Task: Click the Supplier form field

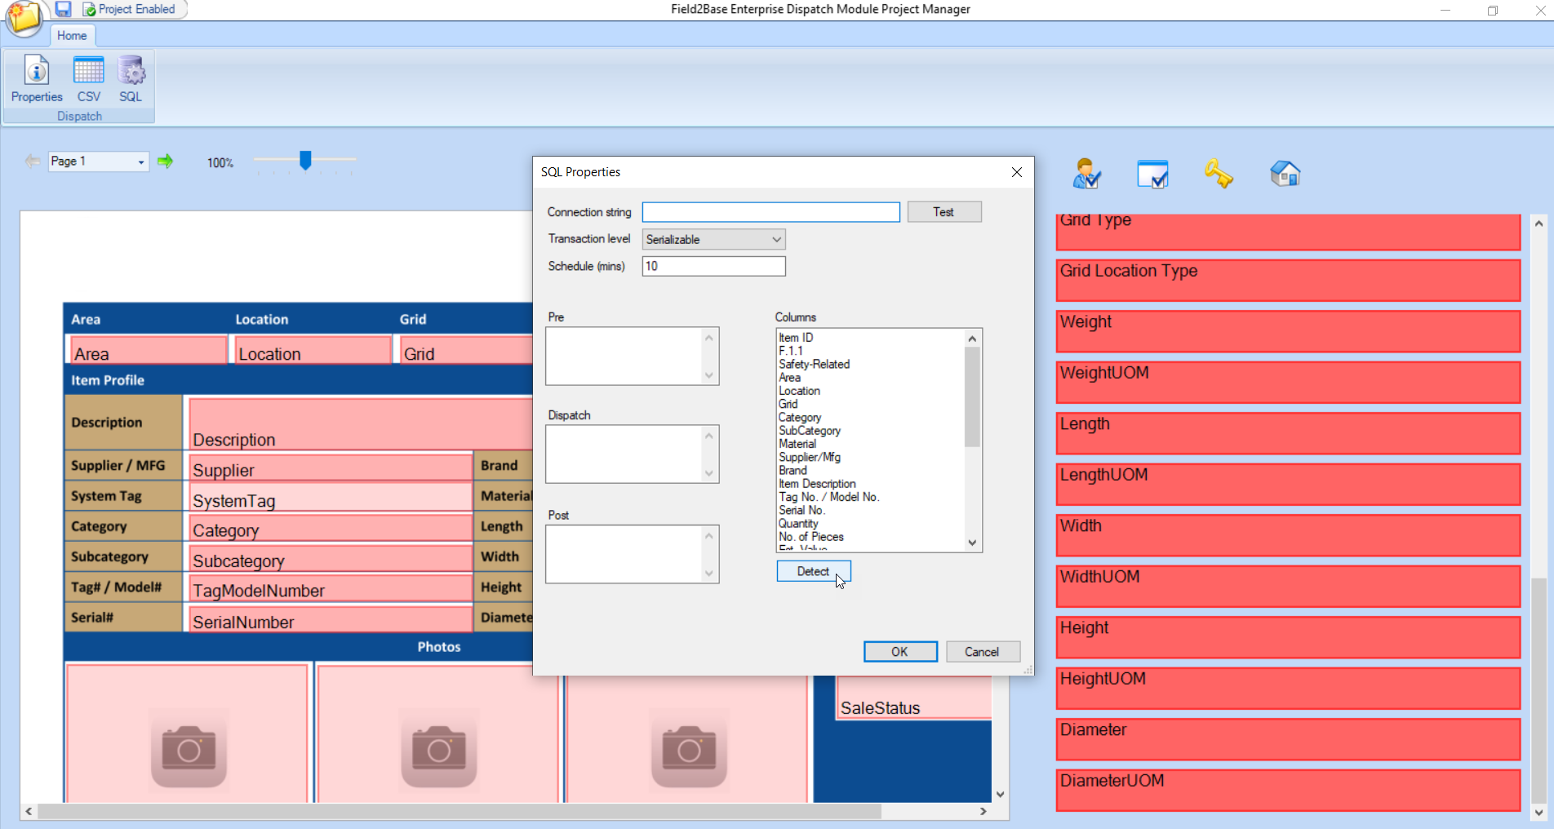Action: pos(331,467)
